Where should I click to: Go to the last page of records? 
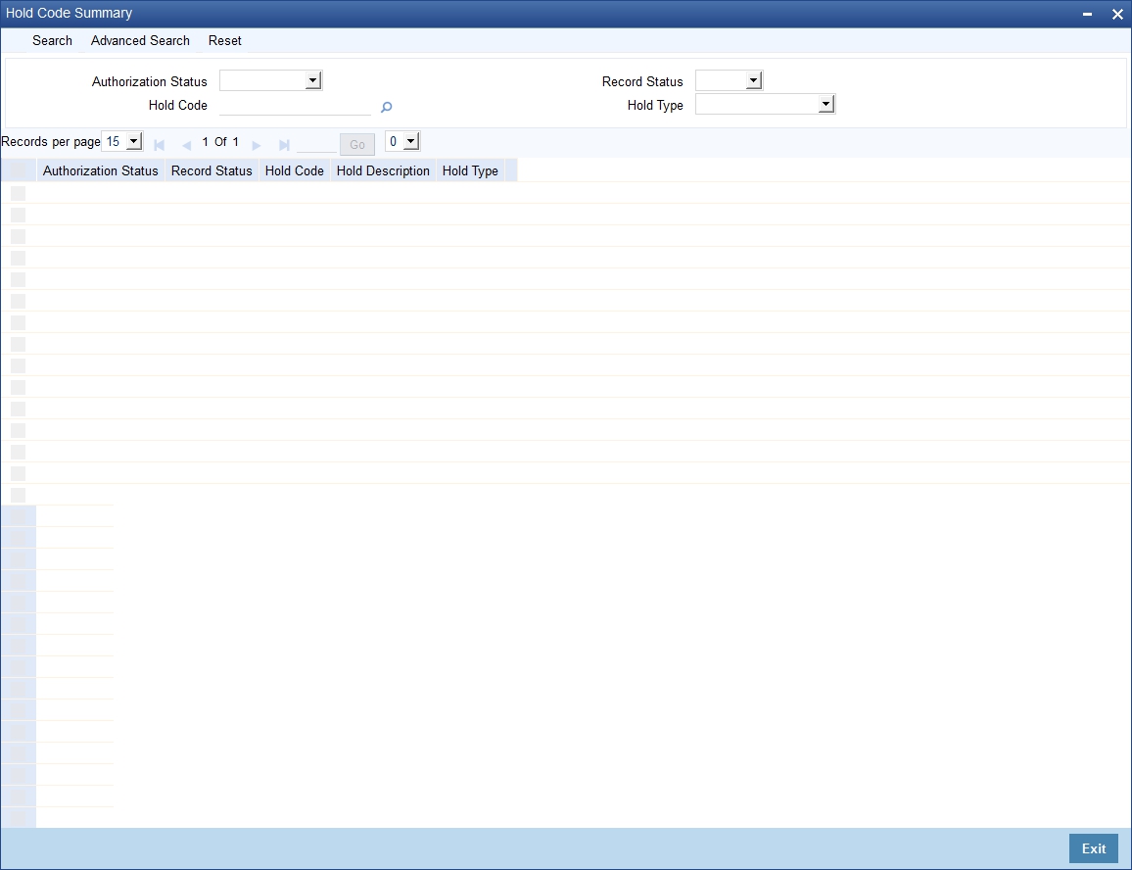pos(284,145)
